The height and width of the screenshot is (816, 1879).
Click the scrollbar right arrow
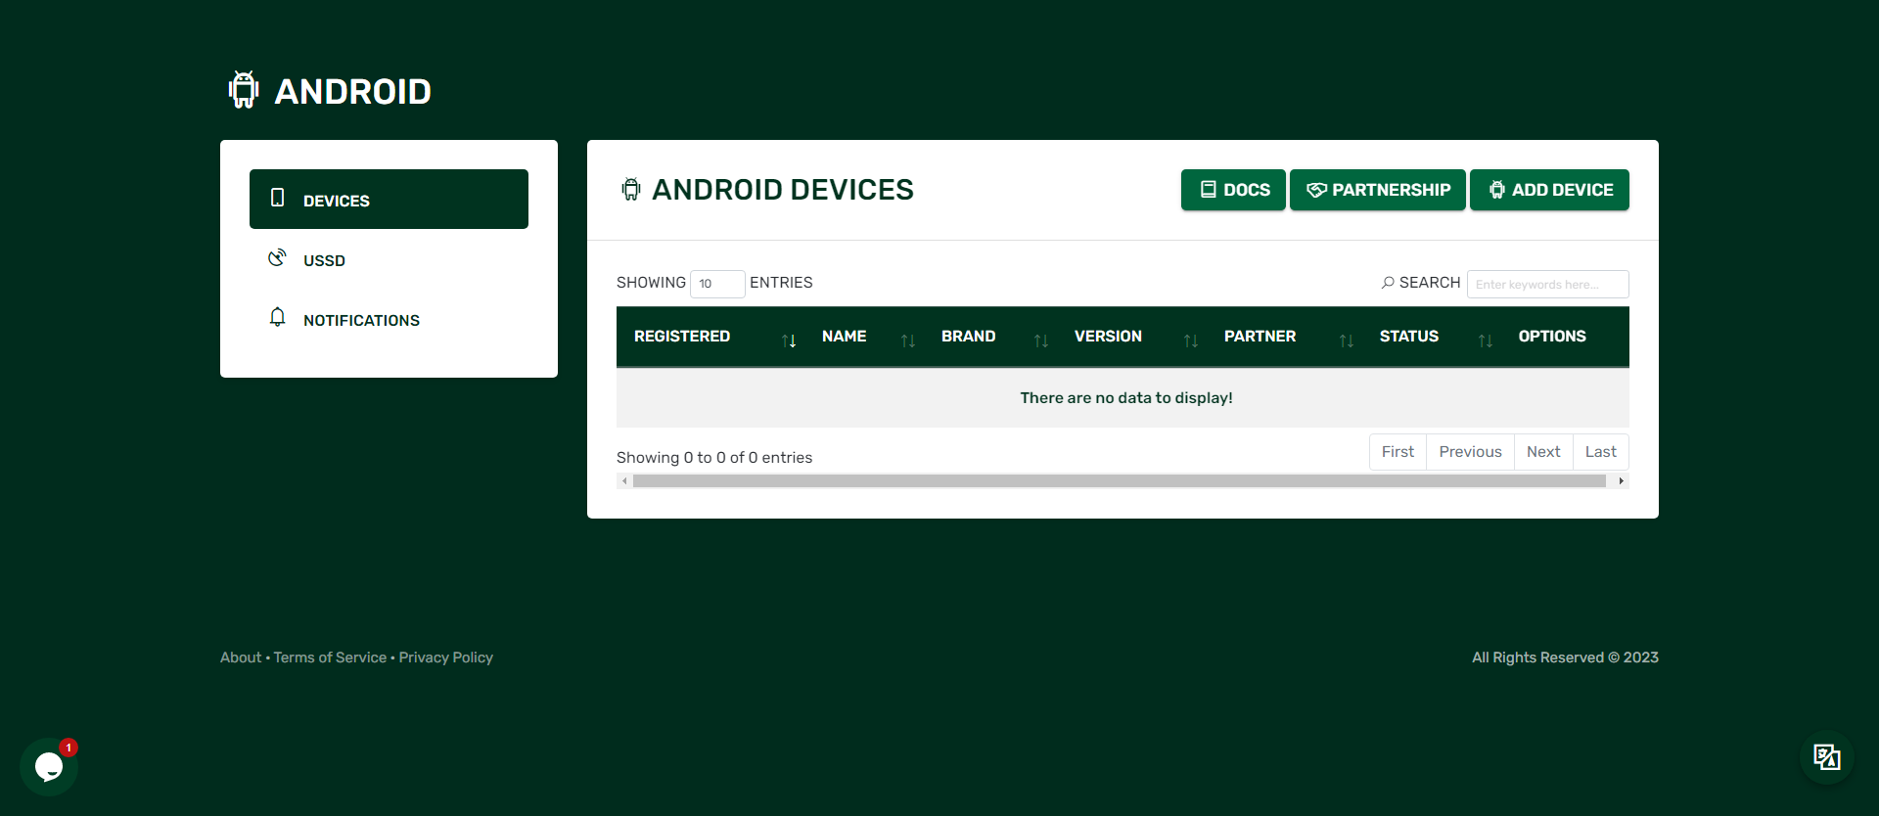[x=1621, y=481]
